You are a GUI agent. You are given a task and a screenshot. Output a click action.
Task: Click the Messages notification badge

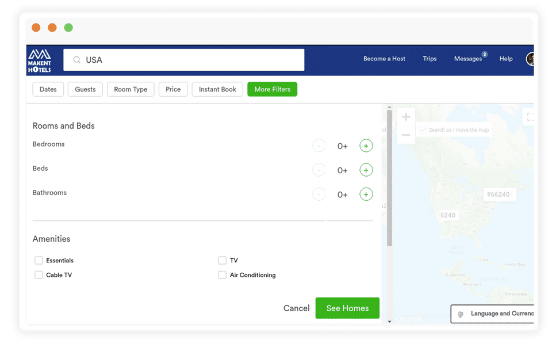coord(484,54)
